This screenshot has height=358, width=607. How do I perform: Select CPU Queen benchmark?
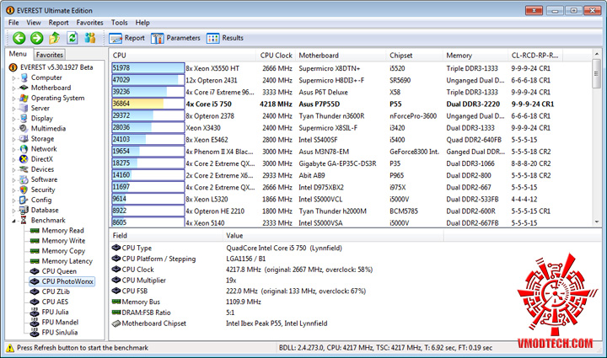point(59,271)
